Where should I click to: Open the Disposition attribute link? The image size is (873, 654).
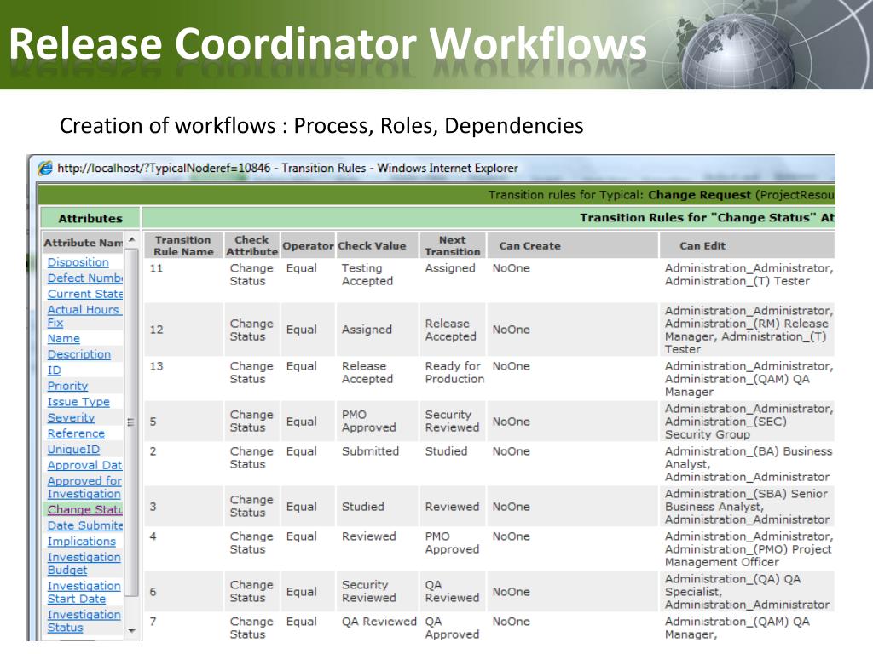tap(78, 262)
